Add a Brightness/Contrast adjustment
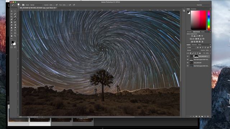230x129 pixels. (x=192, y=36)
